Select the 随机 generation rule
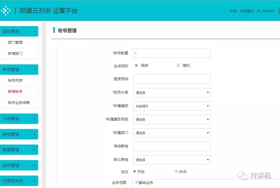Viewport: 280px width, 188px height. click(178, 65)
